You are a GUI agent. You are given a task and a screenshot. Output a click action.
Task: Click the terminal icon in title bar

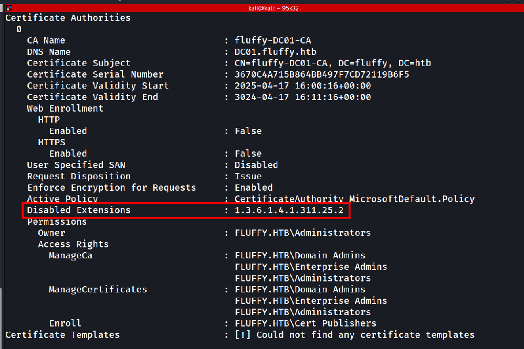coord(9,8)
